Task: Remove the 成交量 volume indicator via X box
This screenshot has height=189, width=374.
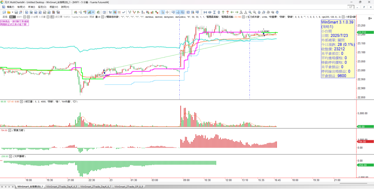Action: point(22,102)
